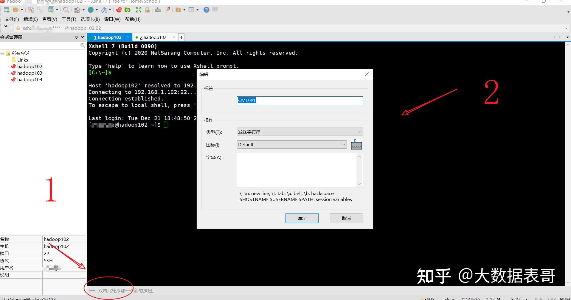571x300 pixels.
Task: Open the 选项卡(B) menu
Action: (x=90, y=19)
